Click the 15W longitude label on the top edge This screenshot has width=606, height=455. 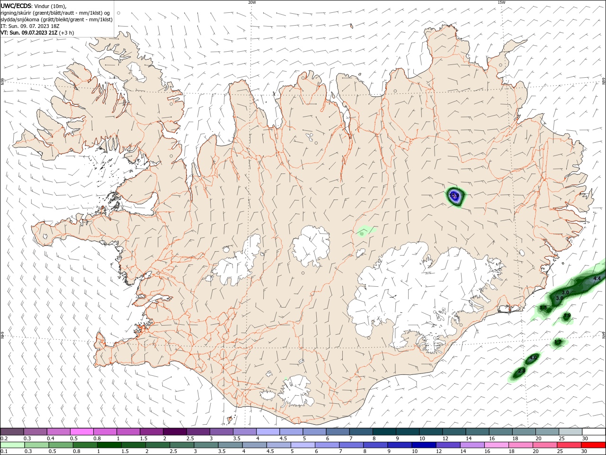pos(501,2)
